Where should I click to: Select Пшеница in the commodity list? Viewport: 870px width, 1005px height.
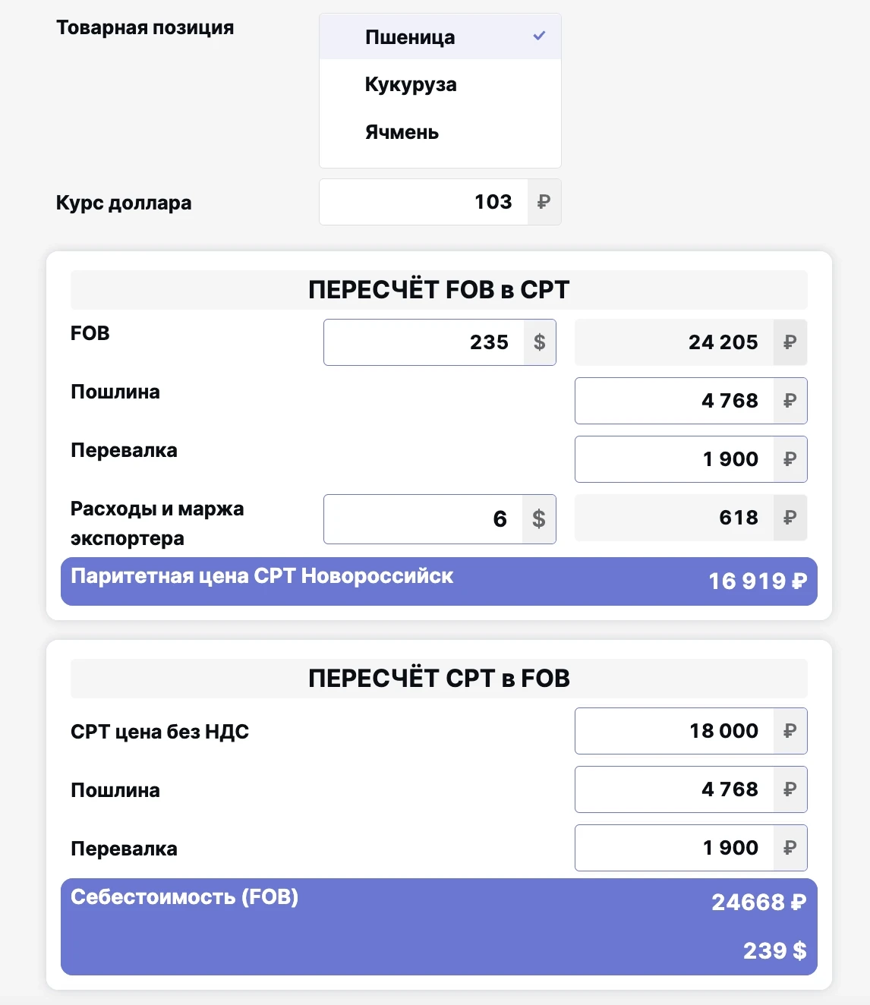pyautogui.click(x=410, y=37)
